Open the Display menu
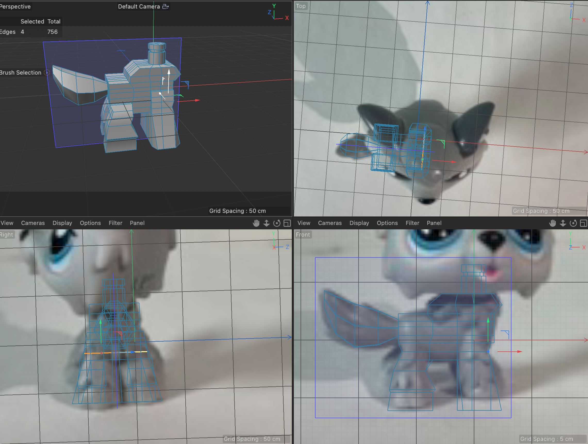The image size is (588, 444). pyautogui.click(x=62, y=223)
